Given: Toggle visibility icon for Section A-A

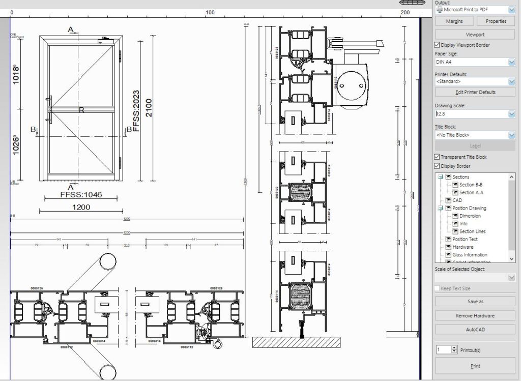Looking at the screenshot, I should 455,192.
